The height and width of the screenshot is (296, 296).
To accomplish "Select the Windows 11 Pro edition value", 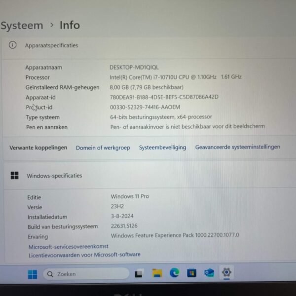I will [130, 196].
